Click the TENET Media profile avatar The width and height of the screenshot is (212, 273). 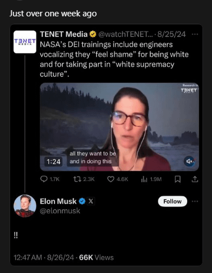(25, 42)
